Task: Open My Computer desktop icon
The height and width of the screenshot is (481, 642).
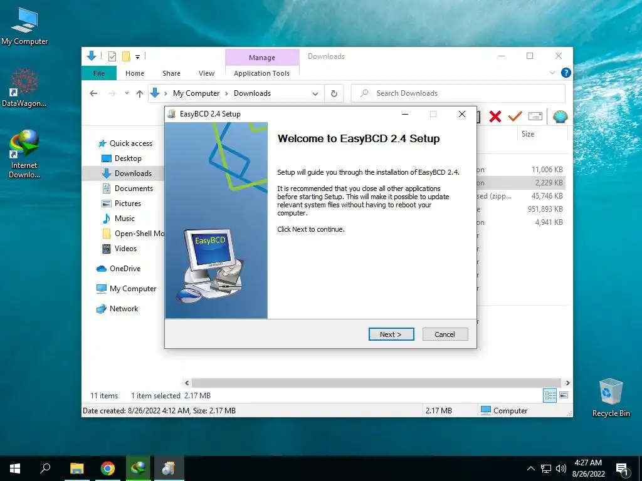Action: [x=24, y=26]
